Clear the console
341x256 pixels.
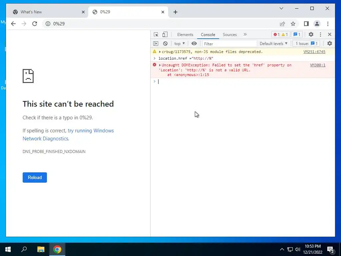pyautogui.click(x=165, y=44)
